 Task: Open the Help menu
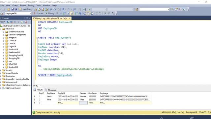[54, 5]
